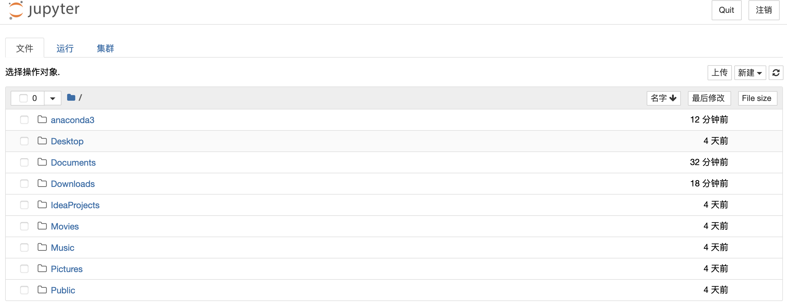Click the anaconda3 folder icon
787x304 pixels.
pyautogui.click(x=42, y=120)
